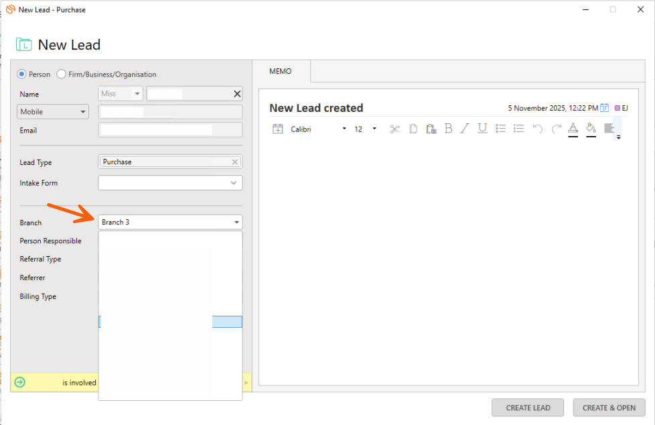Click the CREATE & OPEN button

(609, 408)
